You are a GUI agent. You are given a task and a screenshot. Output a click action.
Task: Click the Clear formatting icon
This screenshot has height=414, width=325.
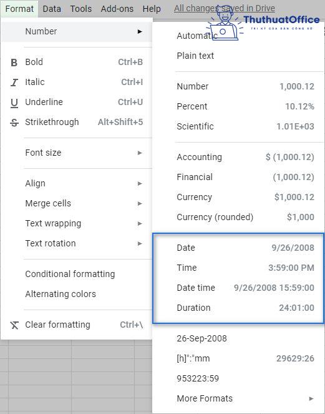point(14,325)
